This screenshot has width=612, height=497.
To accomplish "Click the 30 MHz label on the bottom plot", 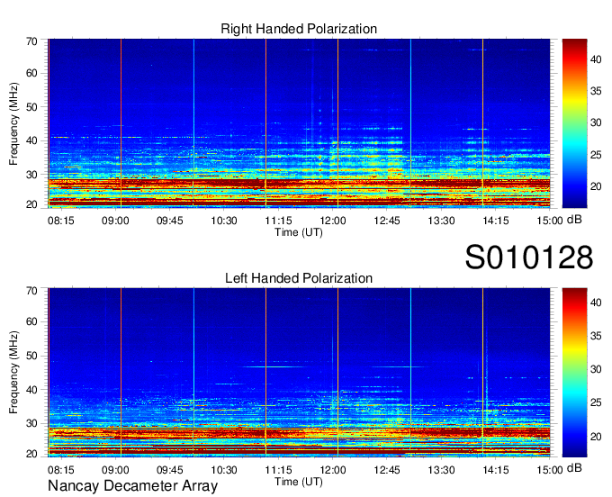I will 31,423.
